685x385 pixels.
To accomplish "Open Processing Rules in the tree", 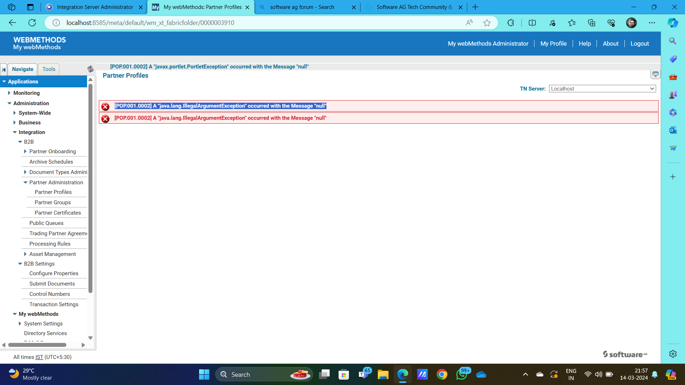I will pos(50,244).
